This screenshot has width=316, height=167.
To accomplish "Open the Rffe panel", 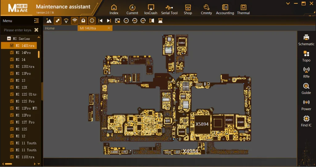I will pos(306,72).
